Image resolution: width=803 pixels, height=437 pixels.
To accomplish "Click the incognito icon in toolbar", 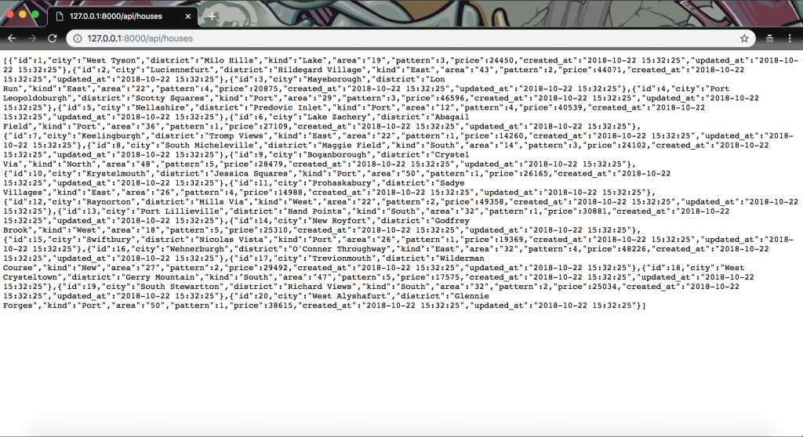I will point(769,38).
